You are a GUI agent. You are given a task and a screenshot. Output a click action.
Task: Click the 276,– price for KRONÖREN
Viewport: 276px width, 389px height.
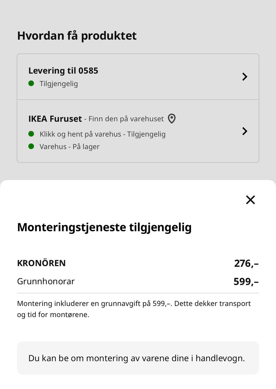246,263
